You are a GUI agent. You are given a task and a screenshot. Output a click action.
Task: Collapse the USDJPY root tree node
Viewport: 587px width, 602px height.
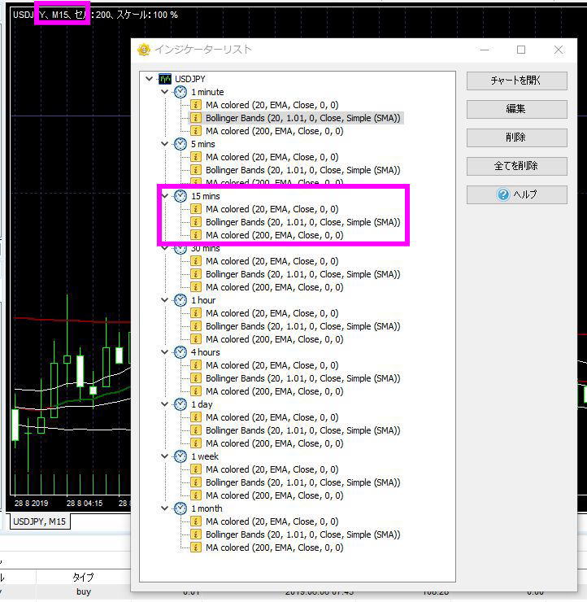pyautogui.click(x=150, y=79)
